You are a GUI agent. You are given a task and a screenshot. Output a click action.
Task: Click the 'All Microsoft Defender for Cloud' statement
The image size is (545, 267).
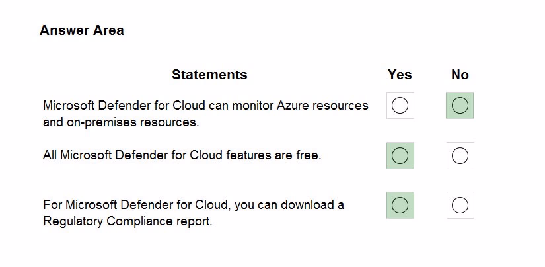182,155
